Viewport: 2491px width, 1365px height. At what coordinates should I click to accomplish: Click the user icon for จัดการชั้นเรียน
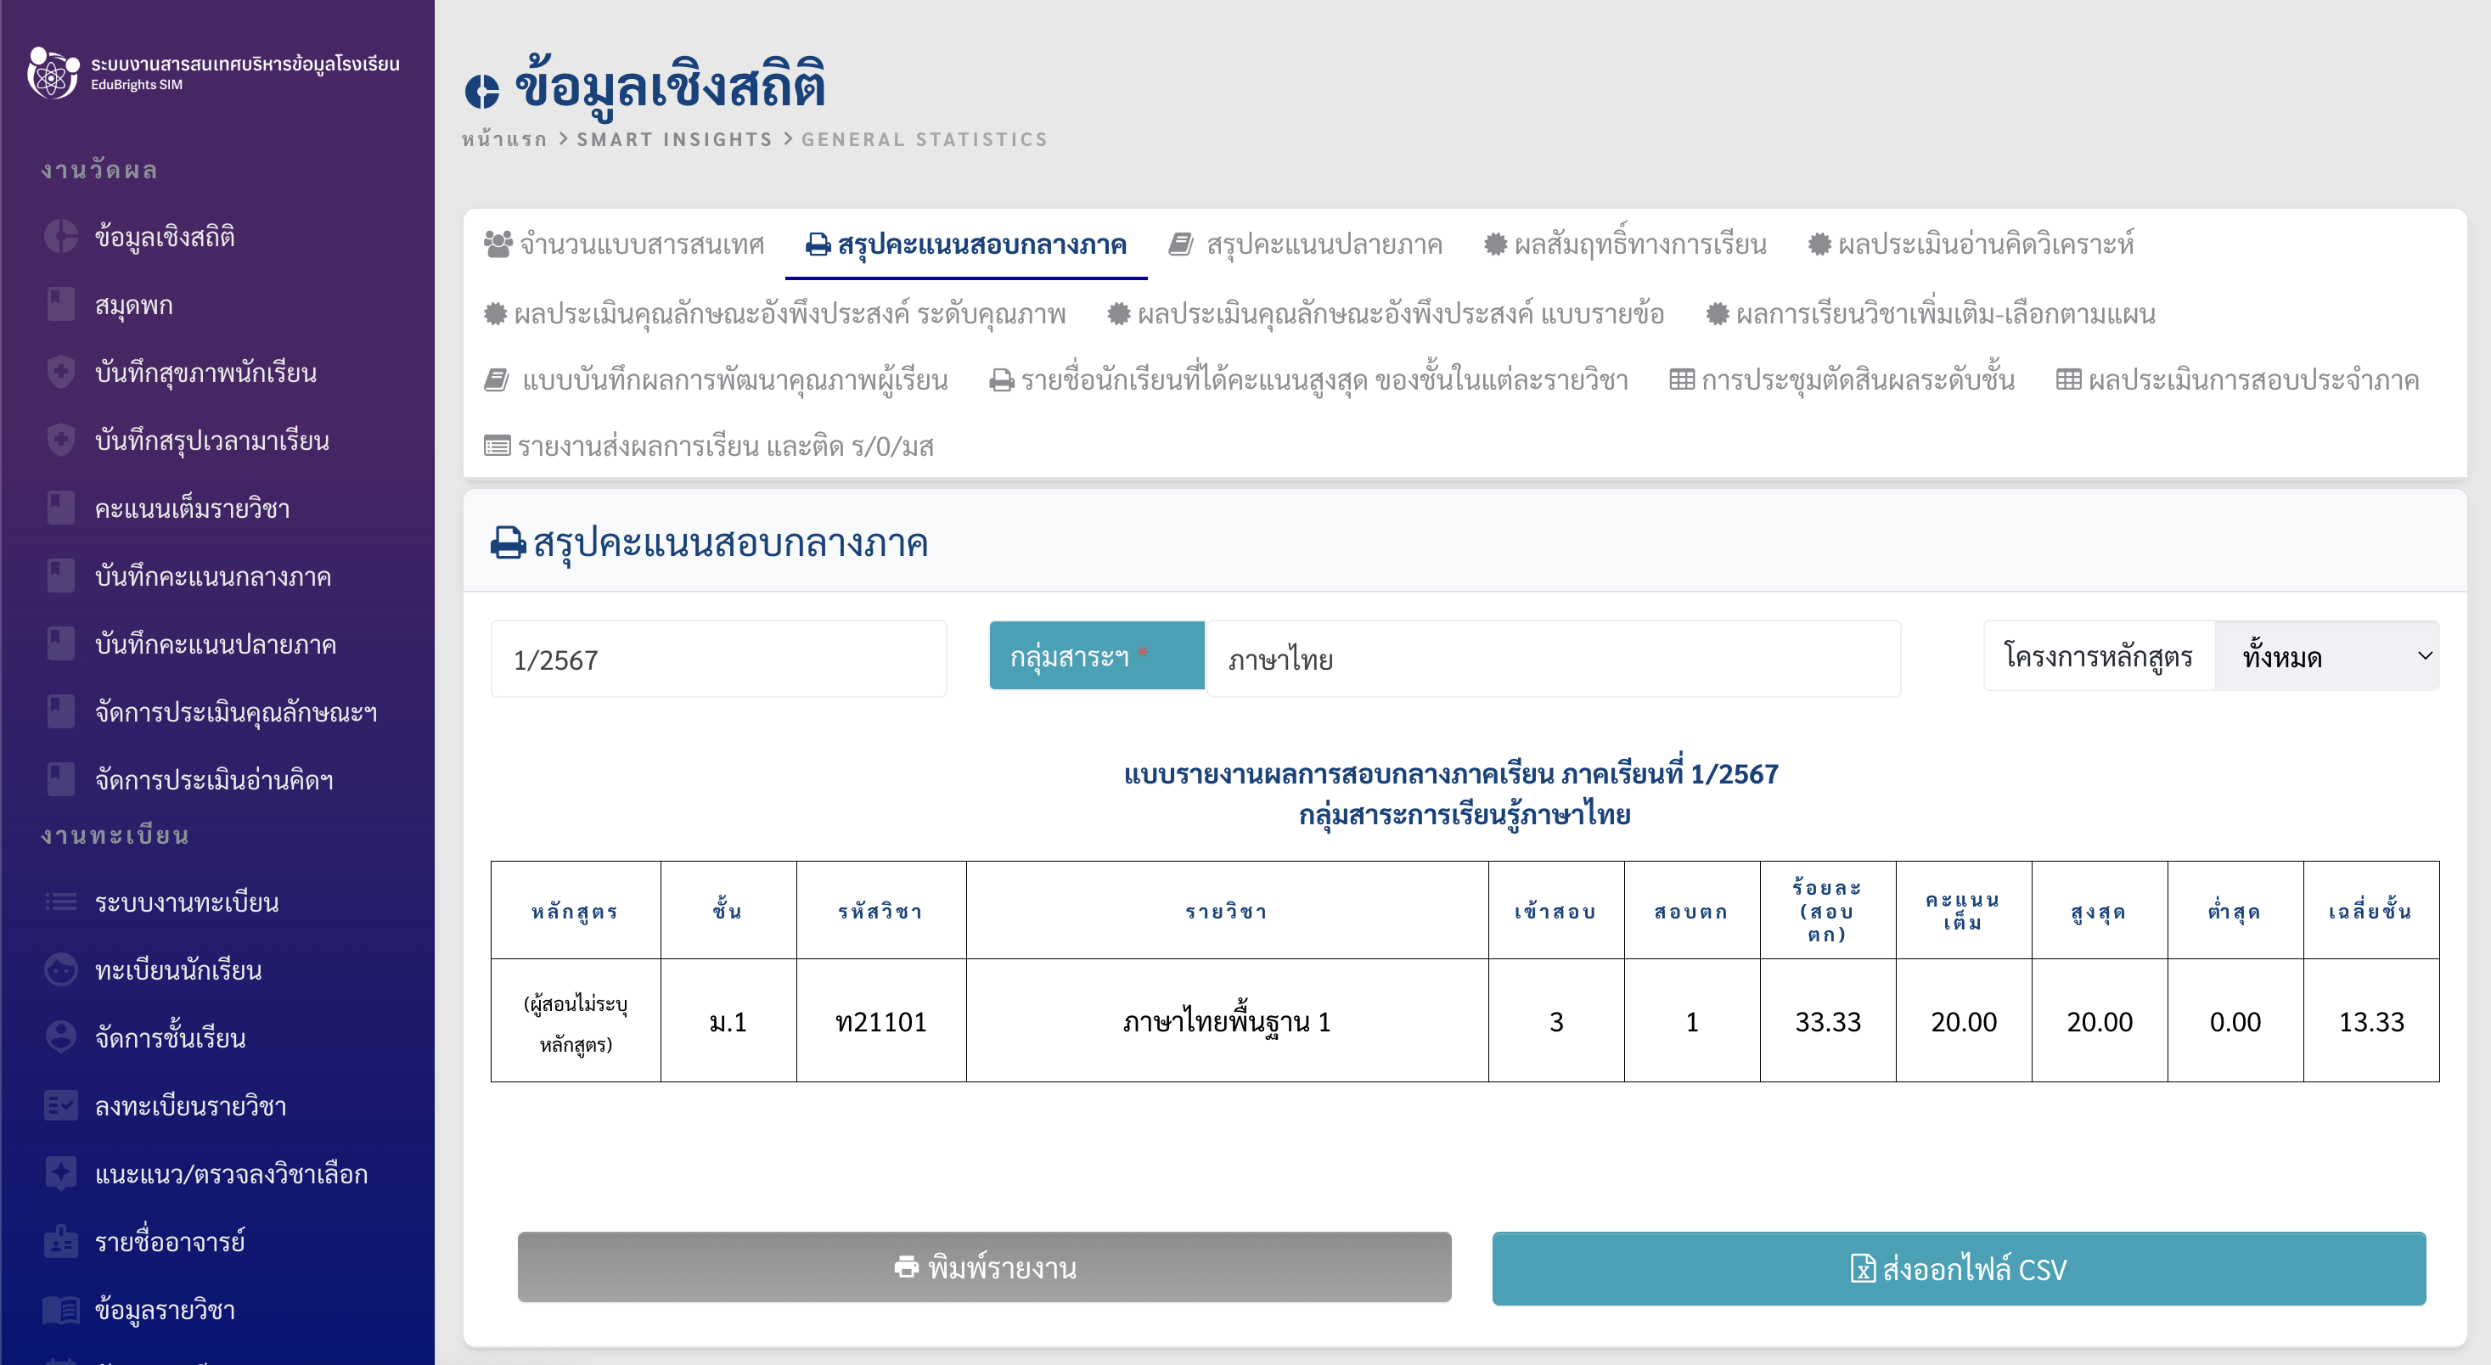60,1037
